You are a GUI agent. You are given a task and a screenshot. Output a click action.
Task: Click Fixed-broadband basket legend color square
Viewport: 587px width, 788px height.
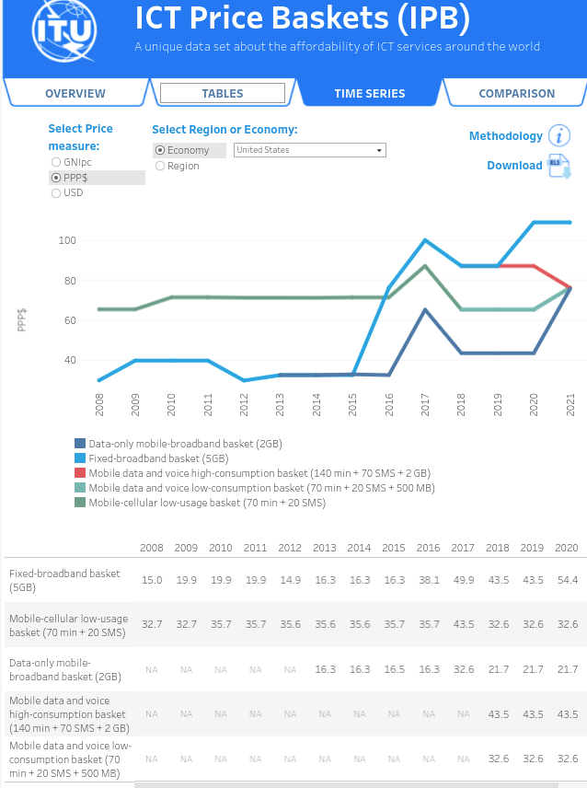[x=80, y=458]
